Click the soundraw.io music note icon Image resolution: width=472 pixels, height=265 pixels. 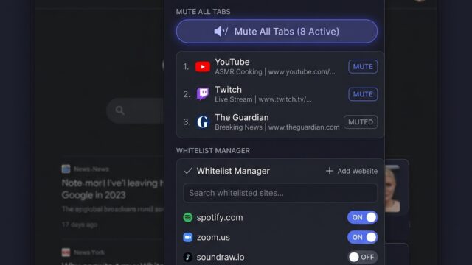(188, 257)
